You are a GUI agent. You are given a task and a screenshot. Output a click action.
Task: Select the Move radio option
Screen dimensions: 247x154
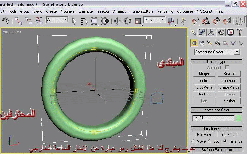click(193, 141)
